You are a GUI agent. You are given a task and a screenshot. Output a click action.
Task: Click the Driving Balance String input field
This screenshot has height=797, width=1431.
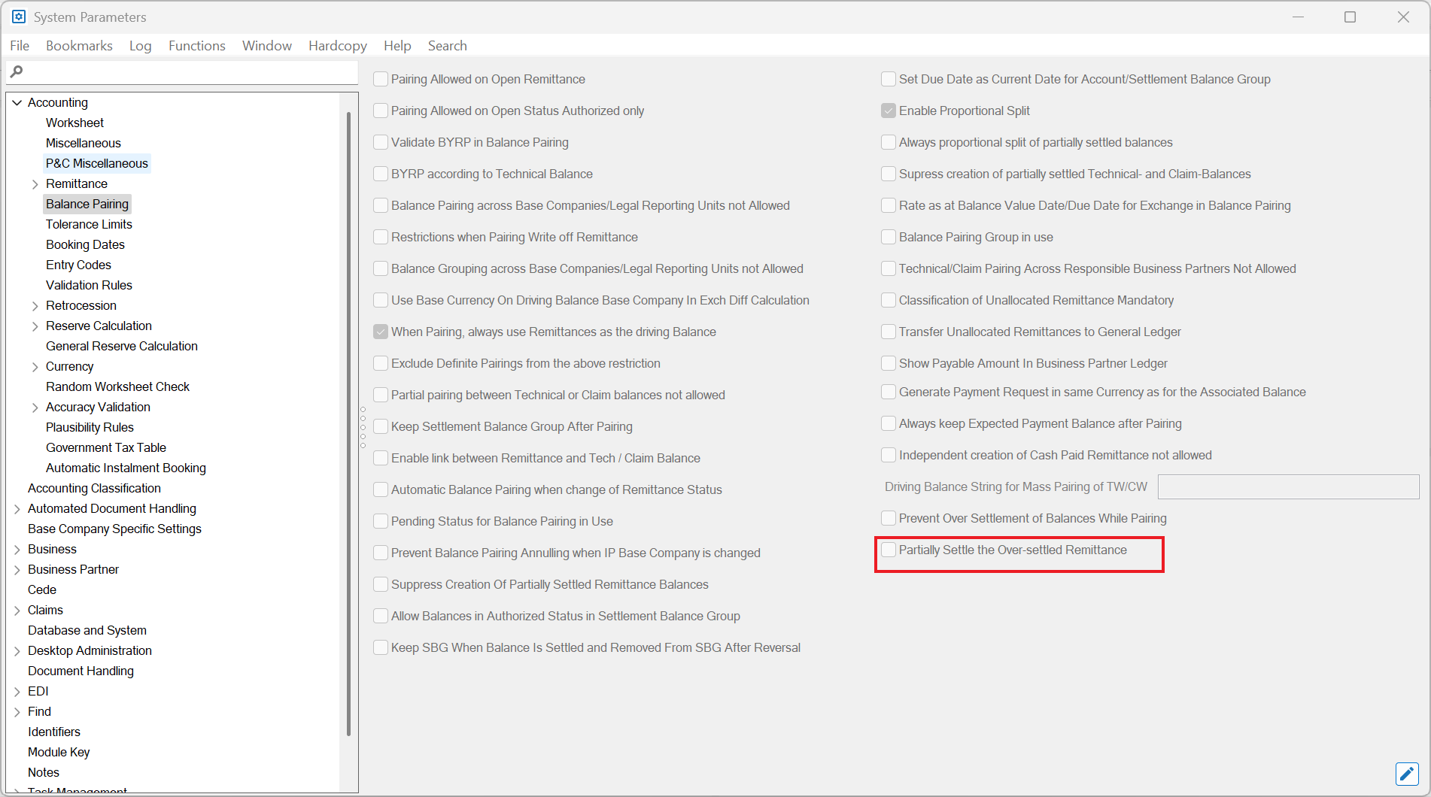point(1287,487)
